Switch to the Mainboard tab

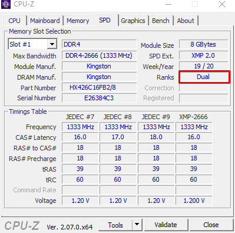(x=45, y=21)
